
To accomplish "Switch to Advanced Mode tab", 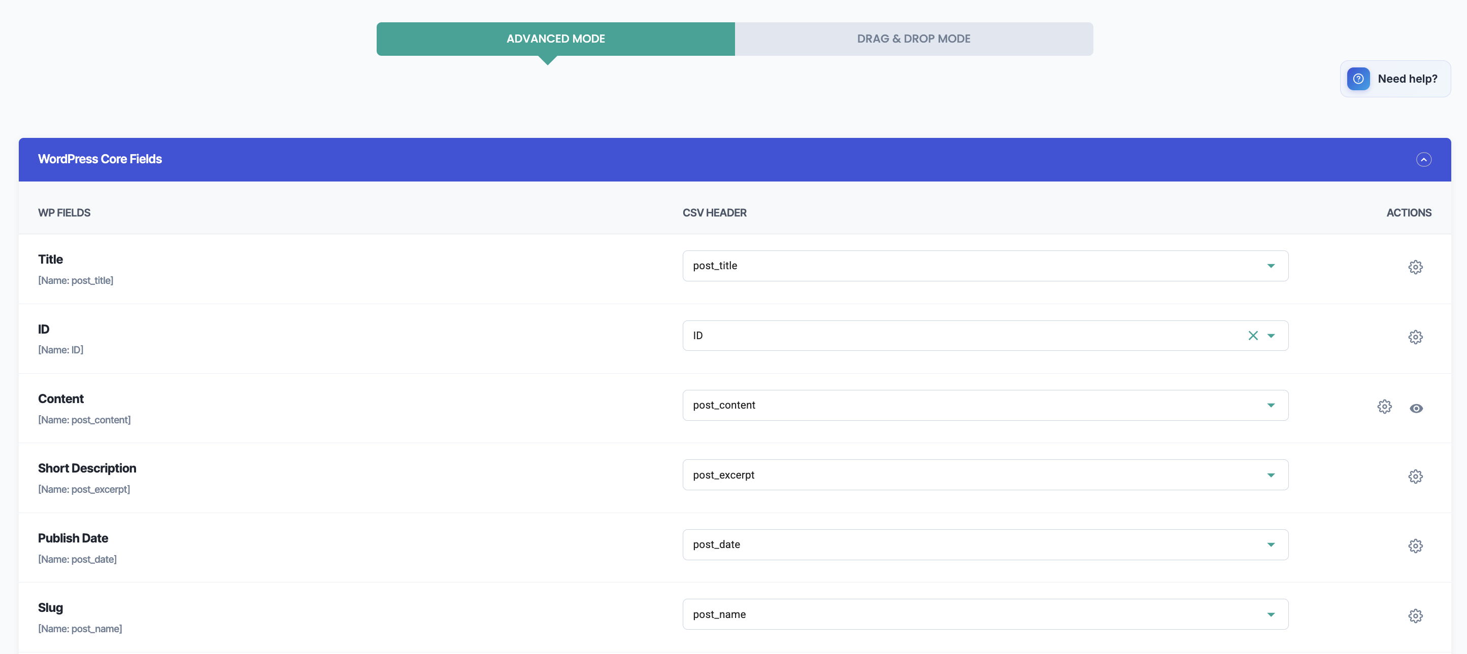I will pyautogui.click(x=555, y=39).
